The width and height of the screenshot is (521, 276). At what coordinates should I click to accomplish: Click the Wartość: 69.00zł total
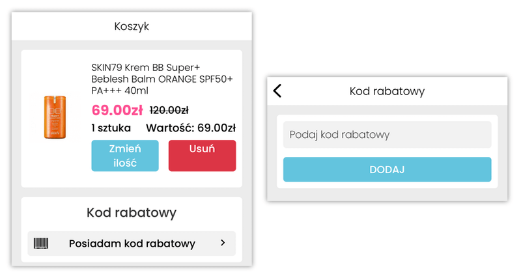pyautogui.click(x=191, y=128)
